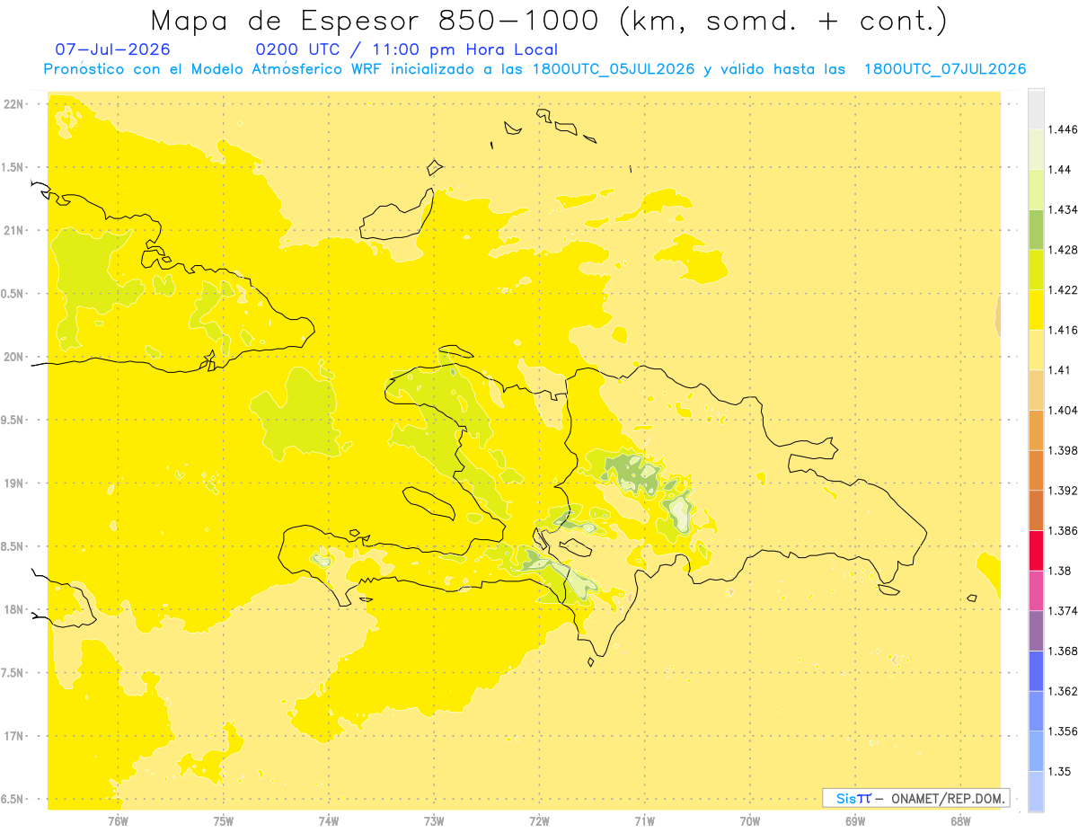Click the '68W' longitude label

coord(960,820)
